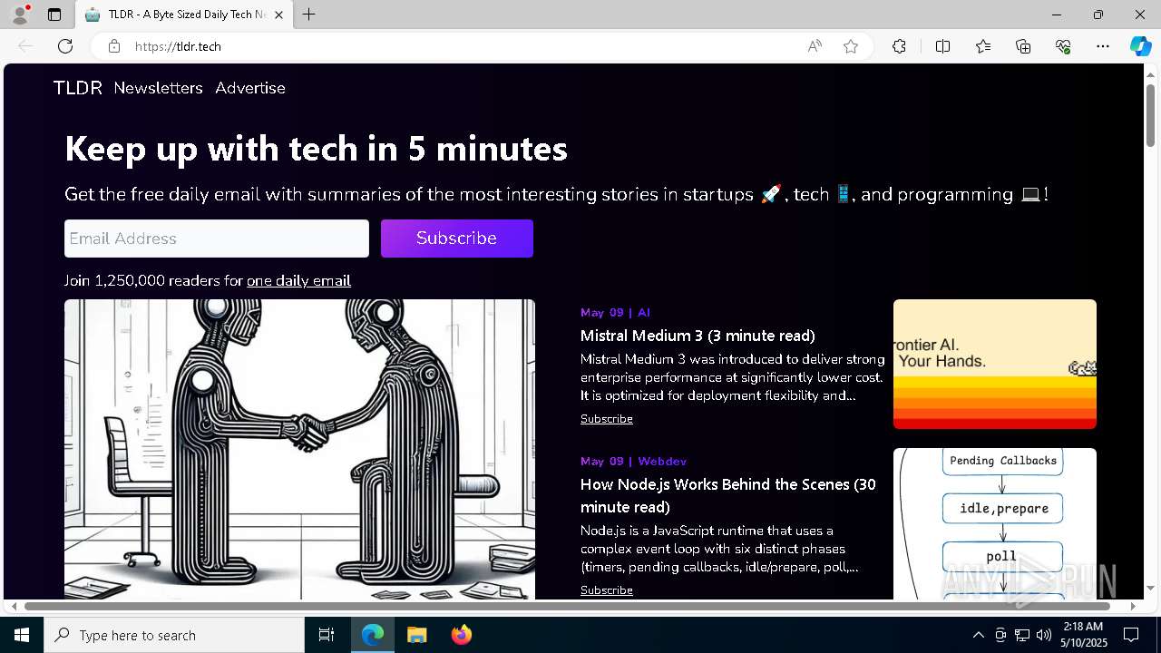
Task: Open Task View on taskbar
Action: (327, 635)
